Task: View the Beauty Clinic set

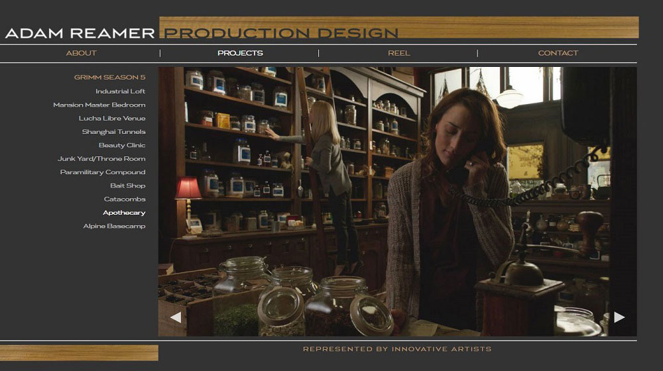Action: [x=122, y=145]
